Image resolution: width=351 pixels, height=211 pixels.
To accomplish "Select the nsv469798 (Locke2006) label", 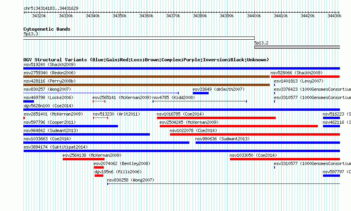I will click(x=49, y=97).
